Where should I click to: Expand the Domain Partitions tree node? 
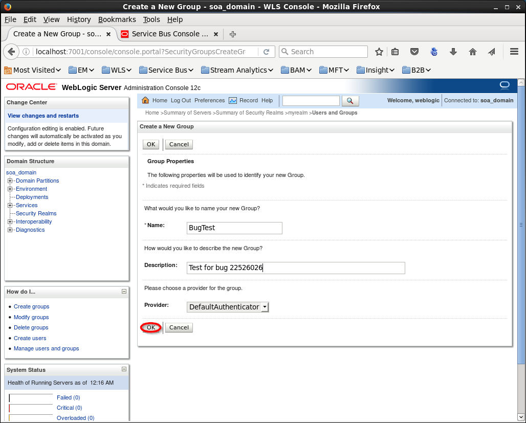tap(10, 181)
